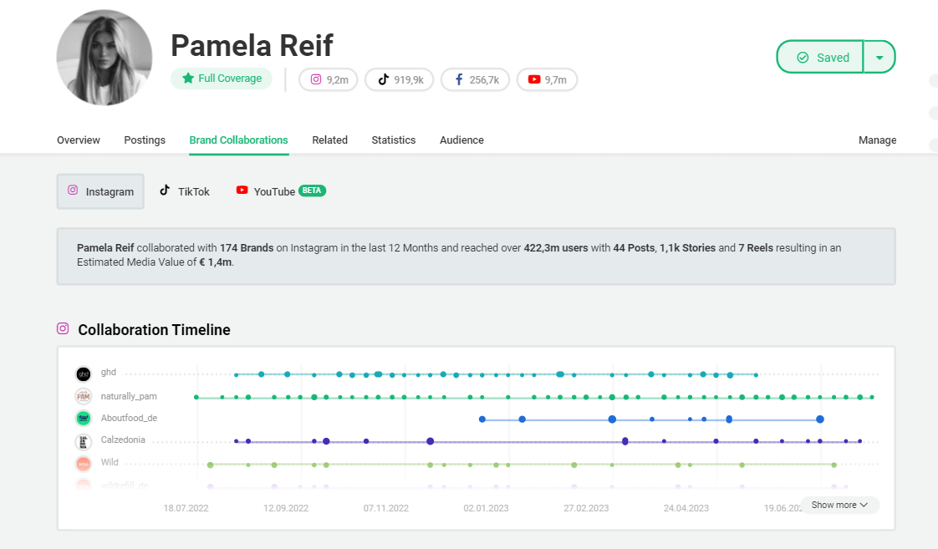Screen dimensions: 938x549
Task: Click the Facebook follower count badge
Action: [475, 80]
